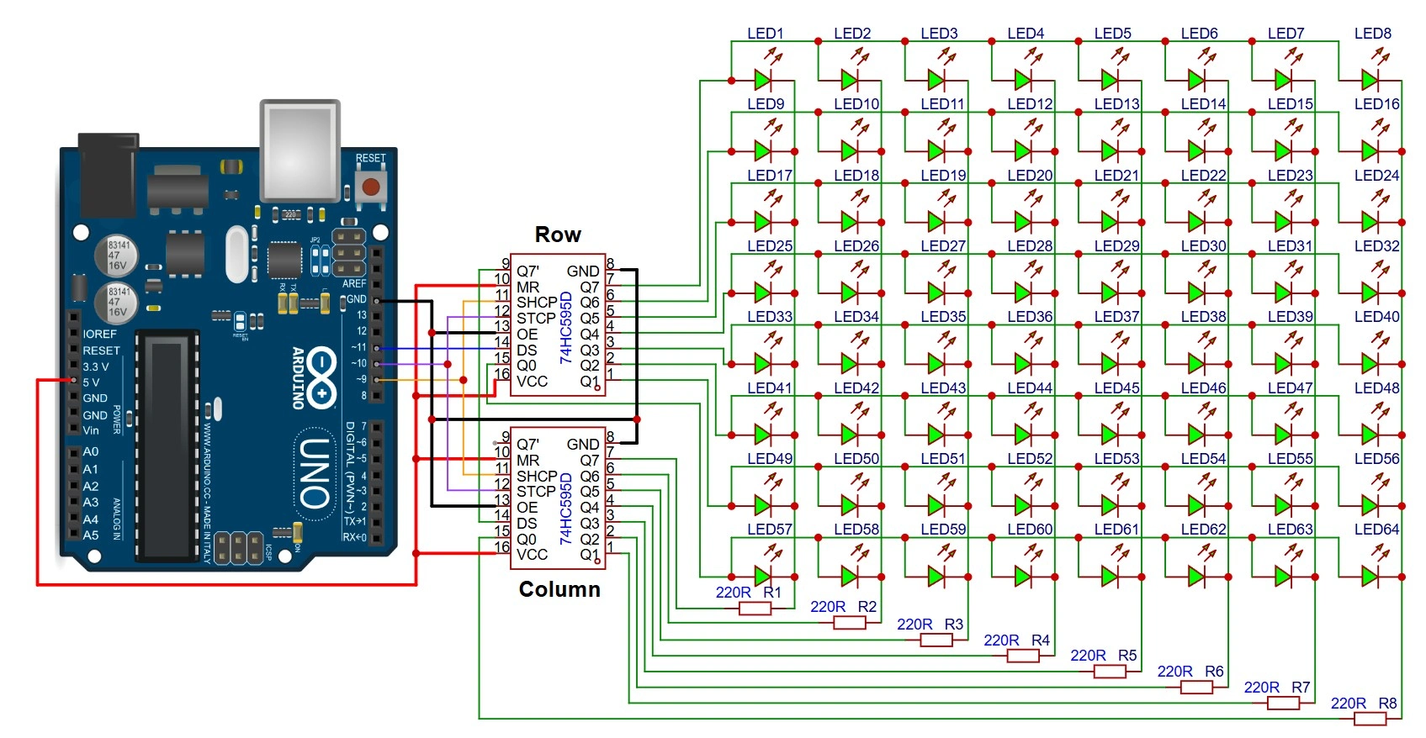
Task: Select the ~11 digital pin label
Action: 358,347
